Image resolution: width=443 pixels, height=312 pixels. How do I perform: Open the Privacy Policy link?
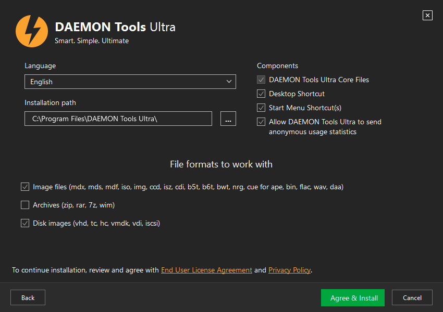pyautogui.click(x=290, y=270)
